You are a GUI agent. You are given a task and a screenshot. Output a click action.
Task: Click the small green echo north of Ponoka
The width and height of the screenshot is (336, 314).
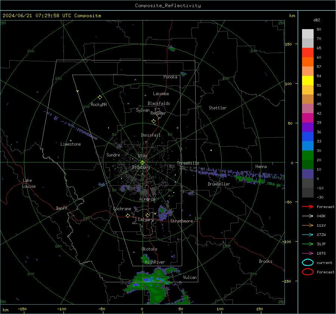coord(171,49)
